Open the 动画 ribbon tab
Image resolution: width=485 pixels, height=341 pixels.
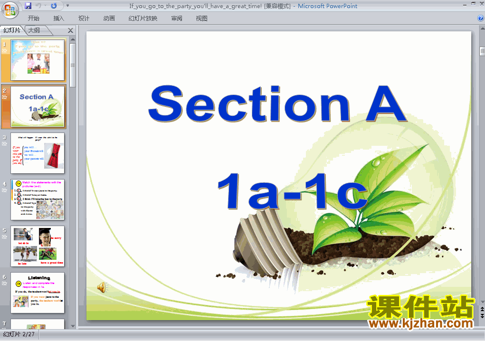(109, 18)
